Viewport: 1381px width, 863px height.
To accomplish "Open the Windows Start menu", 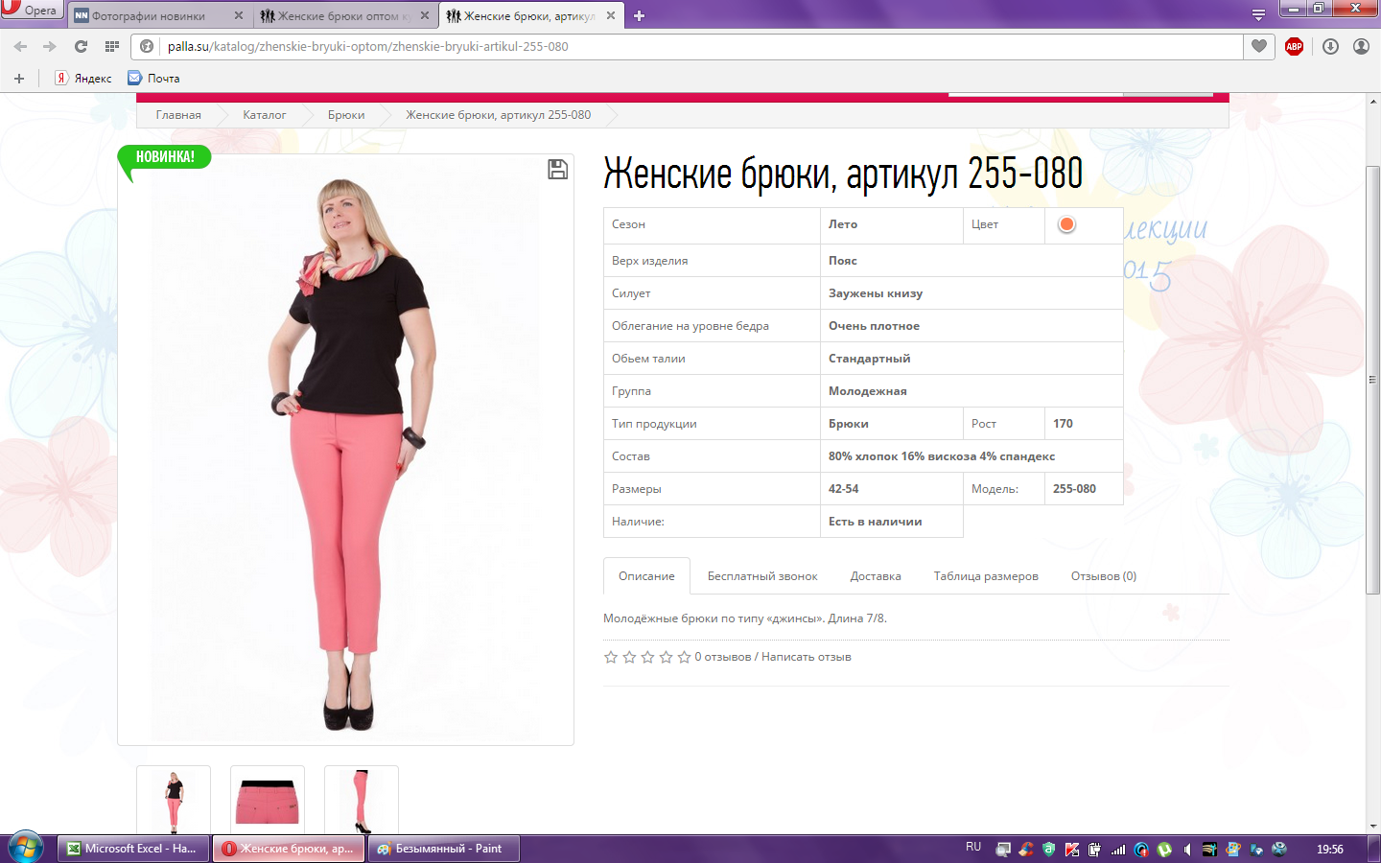I will (26, 848).
